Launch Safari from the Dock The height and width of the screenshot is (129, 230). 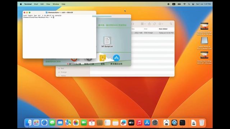(x=44, y=123)
